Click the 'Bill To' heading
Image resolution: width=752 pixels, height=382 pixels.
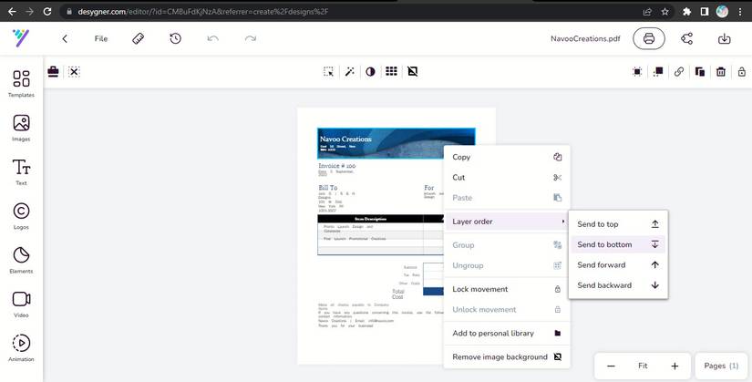[x=328, y=188]
